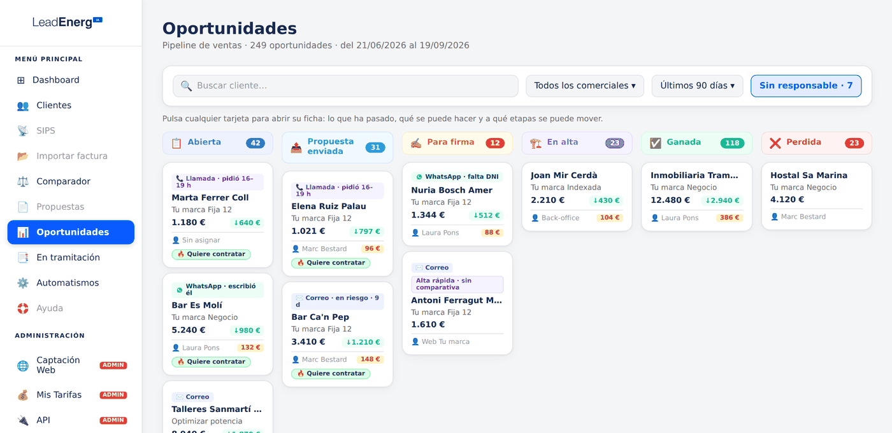Viewport: 892px width, 433px height.
Task: Open the Hostal Sa Marina card
Action: pos(817,196)
